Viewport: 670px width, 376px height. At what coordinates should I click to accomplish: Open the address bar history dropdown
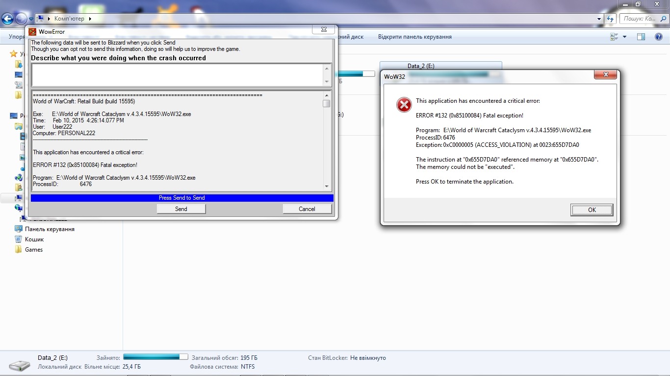click(x=599, y=19)
